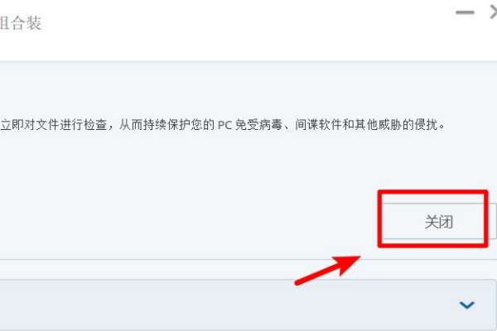Click the phrase 持续保护您的
This screenshot has height=331, width=497.
coord(179,125)
